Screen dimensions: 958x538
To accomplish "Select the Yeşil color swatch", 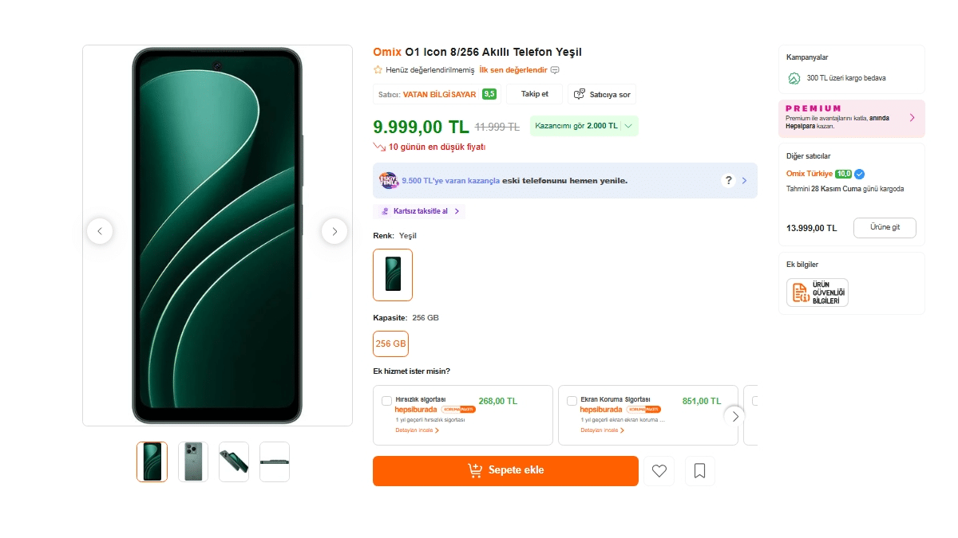I will click(393, 275).
